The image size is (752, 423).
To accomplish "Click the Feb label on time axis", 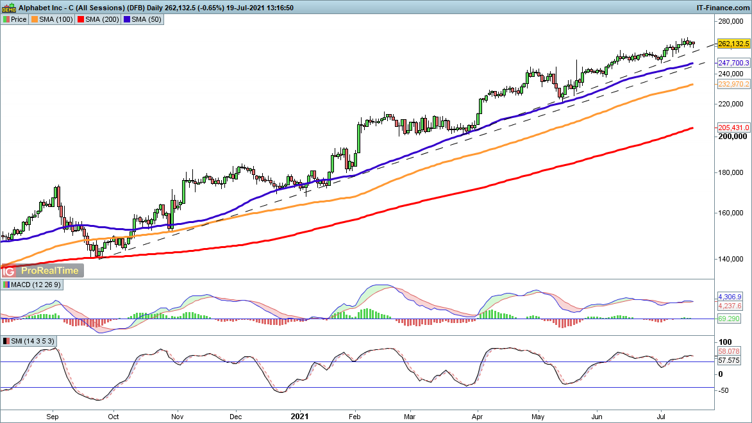I will (x=355, y=417).
